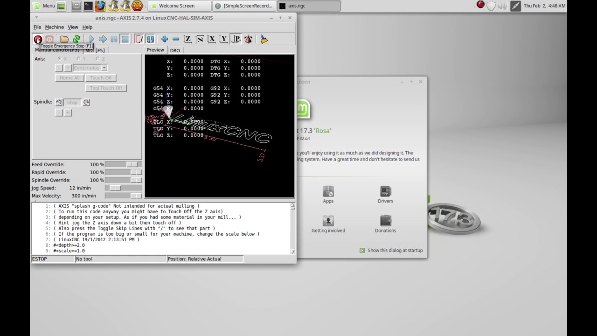Zoom out the preview with minus icon

click(x=176, y=39)
